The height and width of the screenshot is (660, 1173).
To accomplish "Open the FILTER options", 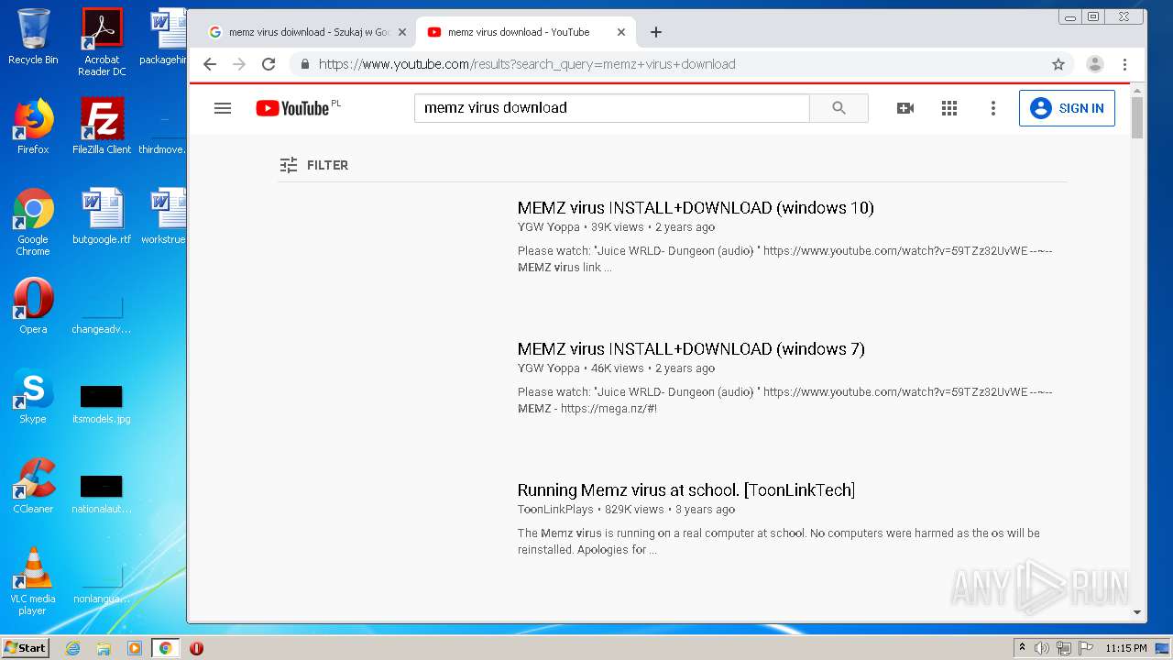I will click(x=313, y=165).
